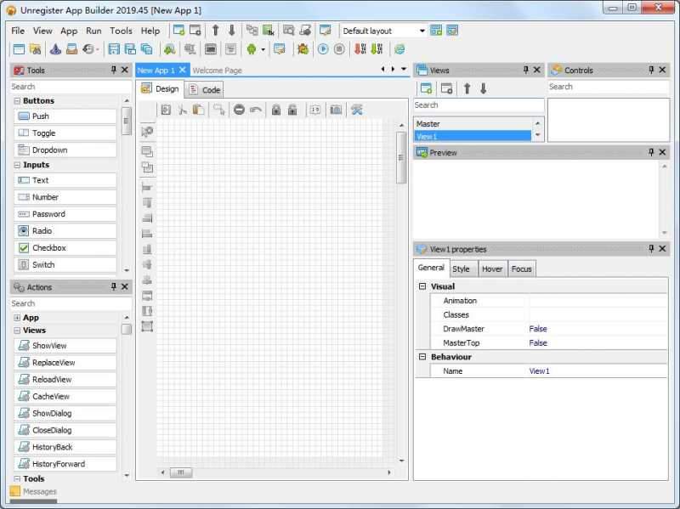Viewport: 680px width, 509px height.
Task: Select the New App toolbar icon
Action: tap(18, 48)
